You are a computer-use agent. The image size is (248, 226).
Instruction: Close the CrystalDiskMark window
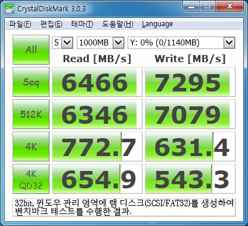(230, 7)
